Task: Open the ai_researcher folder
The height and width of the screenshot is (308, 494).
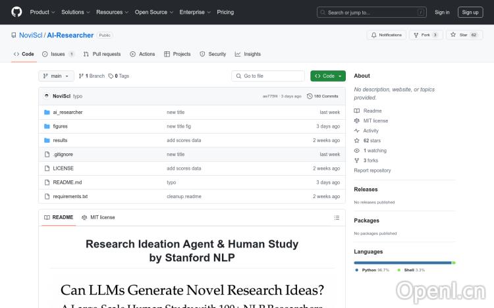Action: click(67, 113)
